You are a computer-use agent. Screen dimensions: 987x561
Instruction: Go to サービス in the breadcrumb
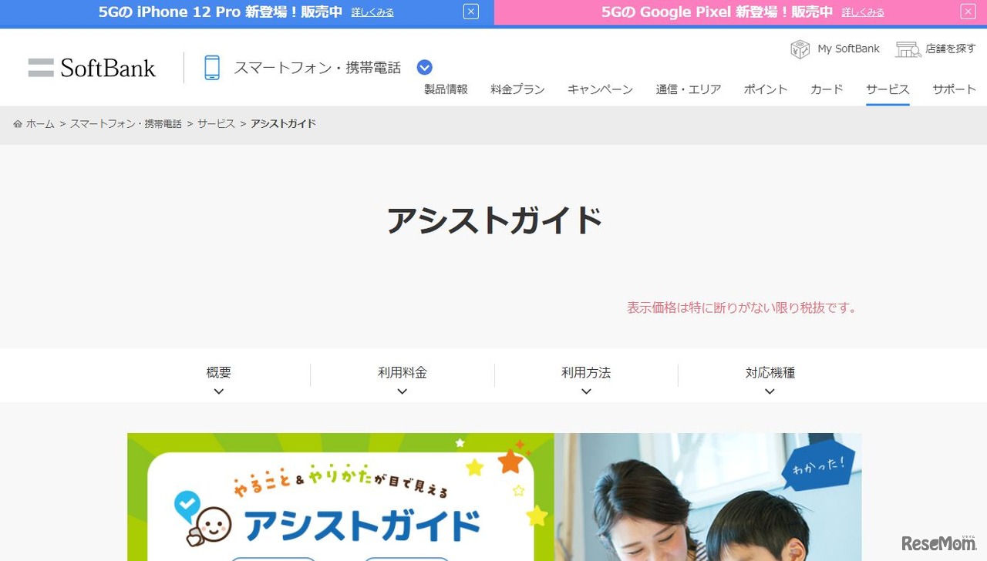coord(216,124)
